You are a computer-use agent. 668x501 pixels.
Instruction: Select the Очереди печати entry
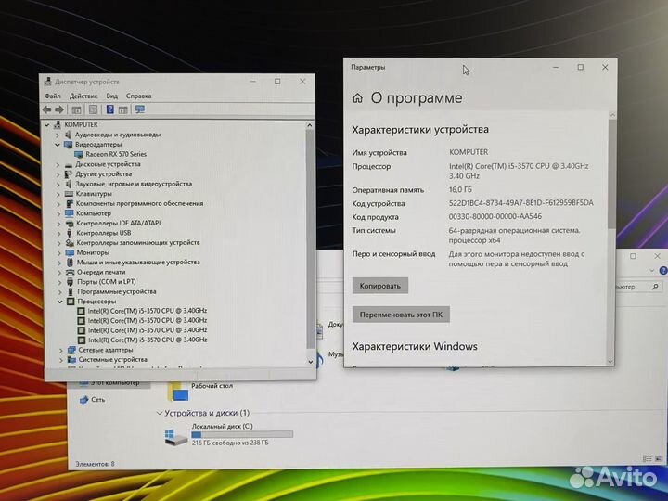[101, 272]
